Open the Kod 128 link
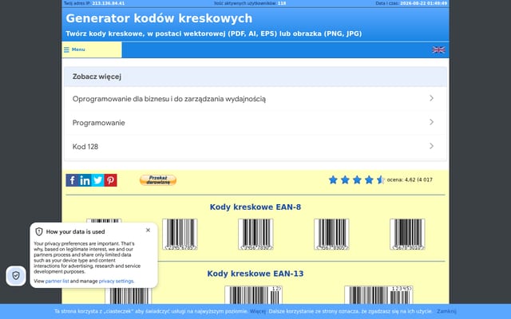The width and height of the screenshot is (511, 319). [85, 147]
